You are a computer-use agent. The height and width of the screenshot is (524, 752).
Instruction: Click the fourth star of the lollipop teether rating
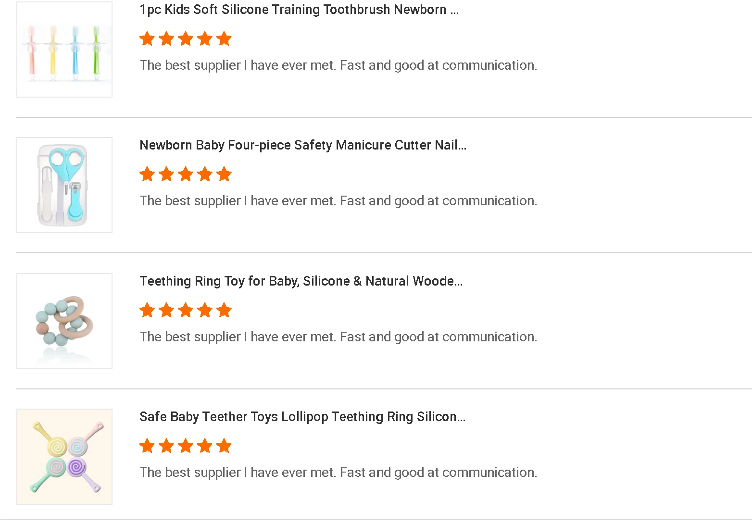click(x=205, y=446)
